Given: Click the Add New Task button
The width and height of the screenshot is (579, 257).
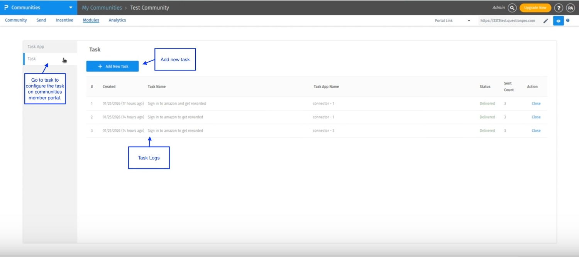Looking at the screenshot, I should [112, 66].
